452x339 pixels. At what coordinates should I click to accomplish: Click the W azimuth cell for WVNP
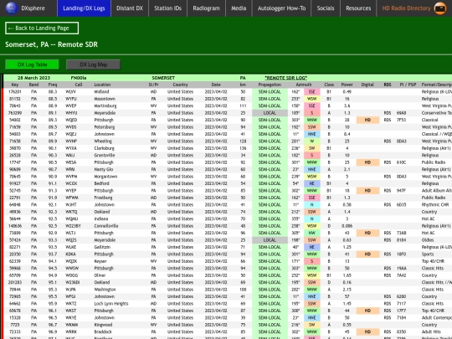(x=312, y=141)
